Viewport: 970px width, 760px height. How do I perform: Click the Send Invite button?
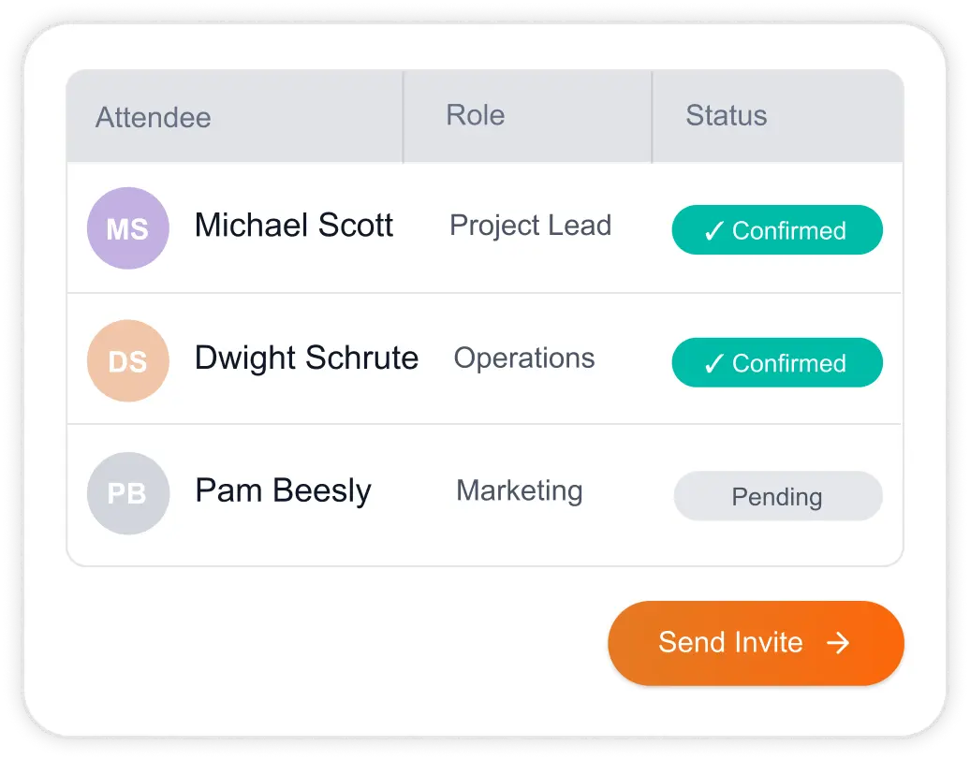coord(756,643)
